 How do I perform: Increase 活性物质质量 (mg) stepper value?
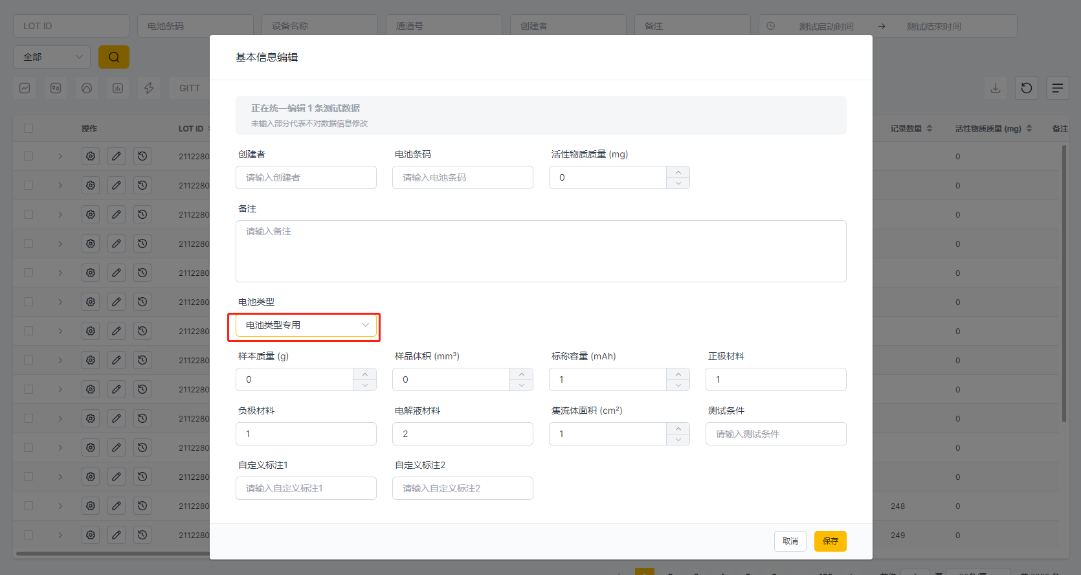click(x=678, y=172)
